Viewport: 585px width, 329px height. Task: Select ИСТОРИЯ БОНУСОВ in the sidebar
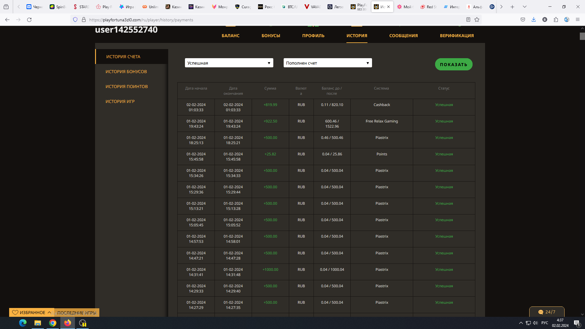coord(126,72)
